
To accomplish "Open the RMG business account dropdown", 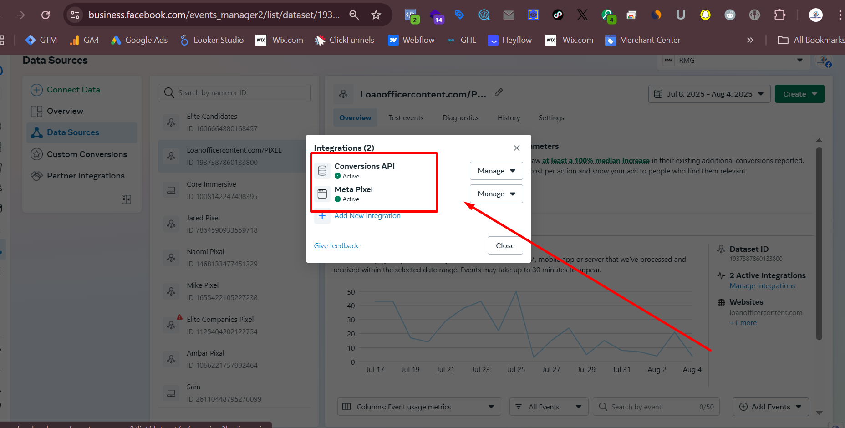I will [x=733, y=61].
